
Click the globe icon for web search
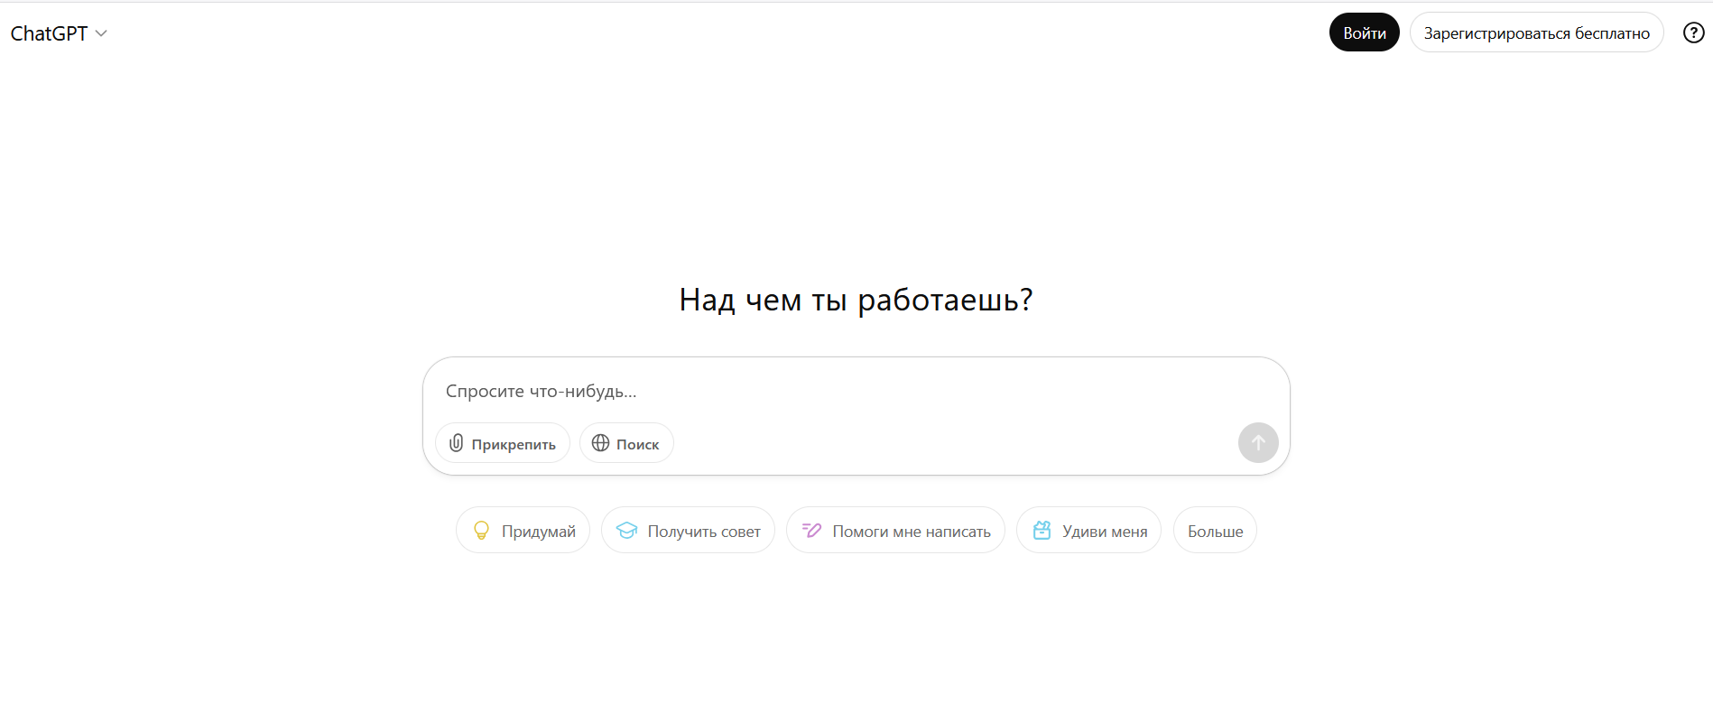pos(600,443)
